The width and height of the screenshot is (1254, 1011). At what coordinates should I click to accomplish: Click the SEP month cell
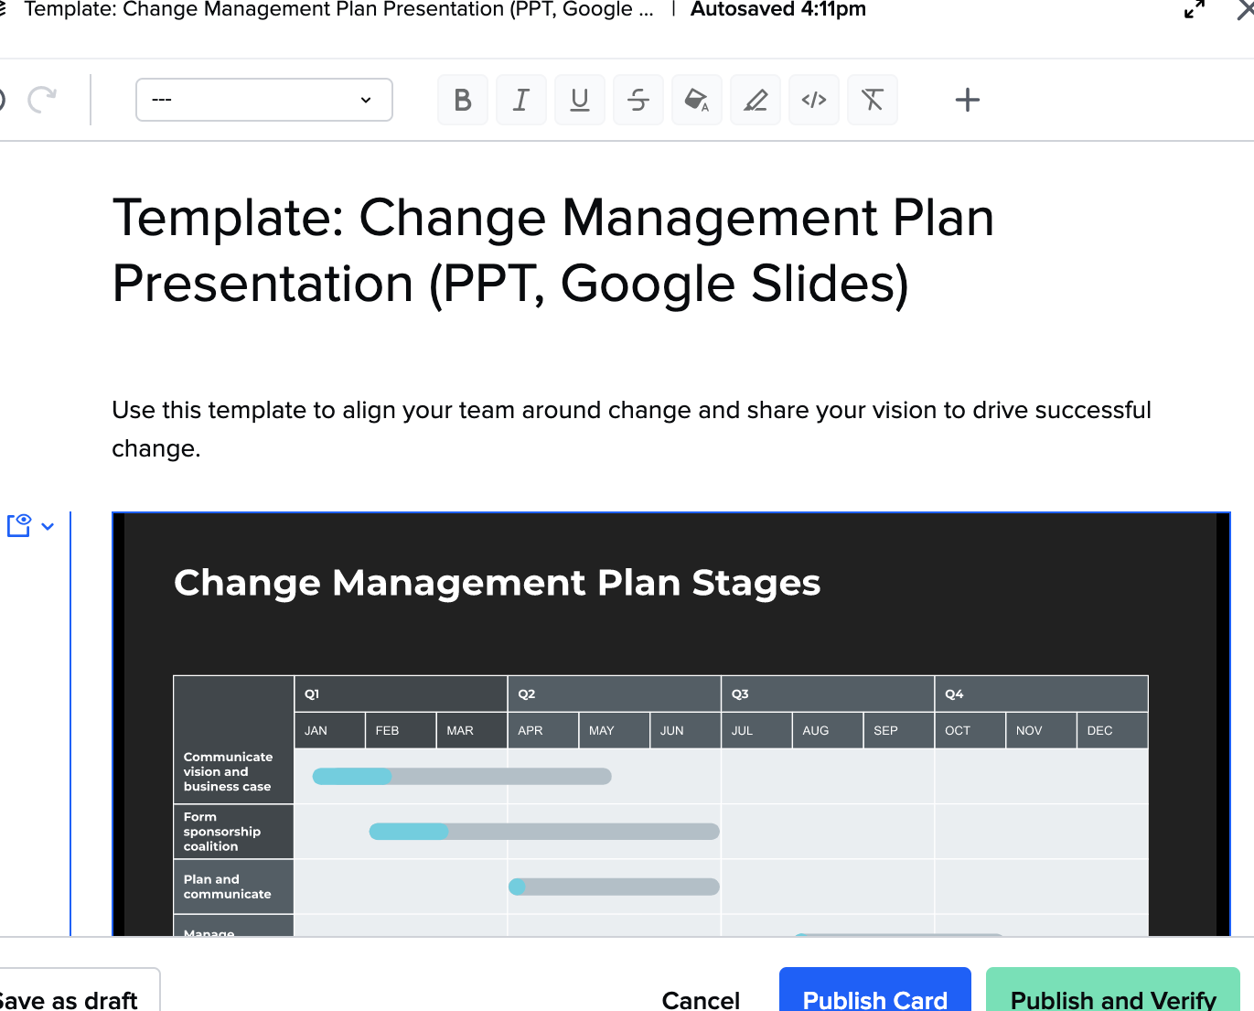[x=899, y=730]
